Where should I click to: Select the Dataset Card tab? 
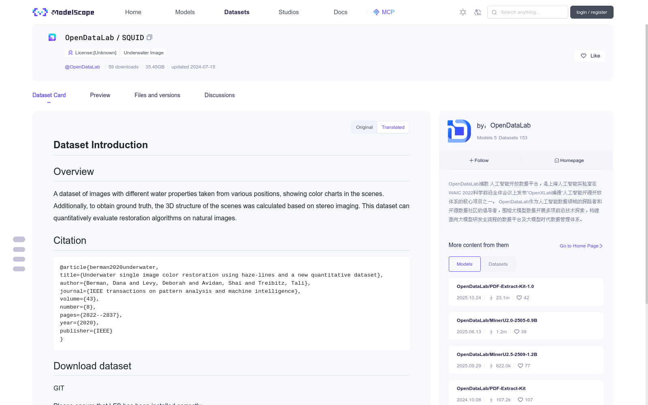(49, 95)
